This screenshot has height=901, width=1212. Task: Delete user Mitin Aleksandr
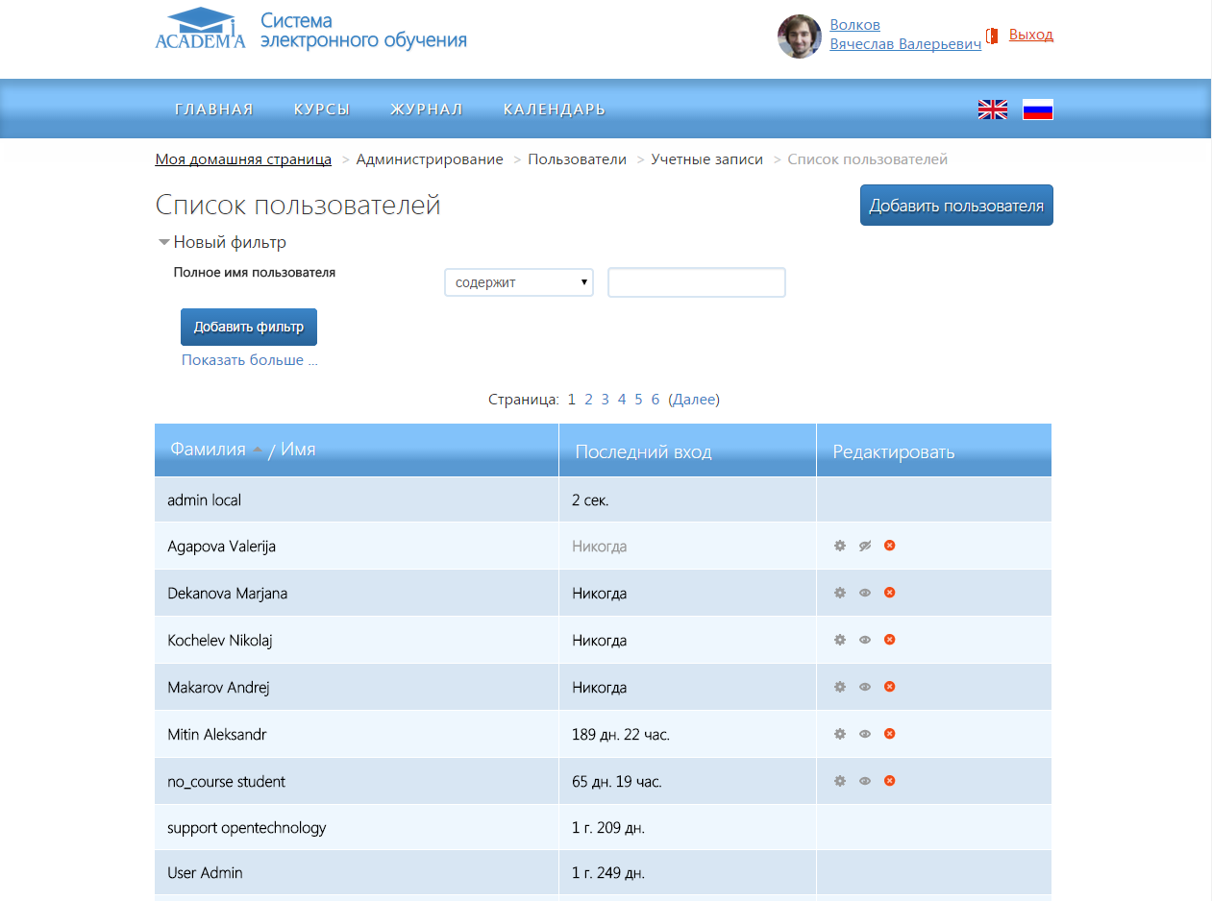889,734
